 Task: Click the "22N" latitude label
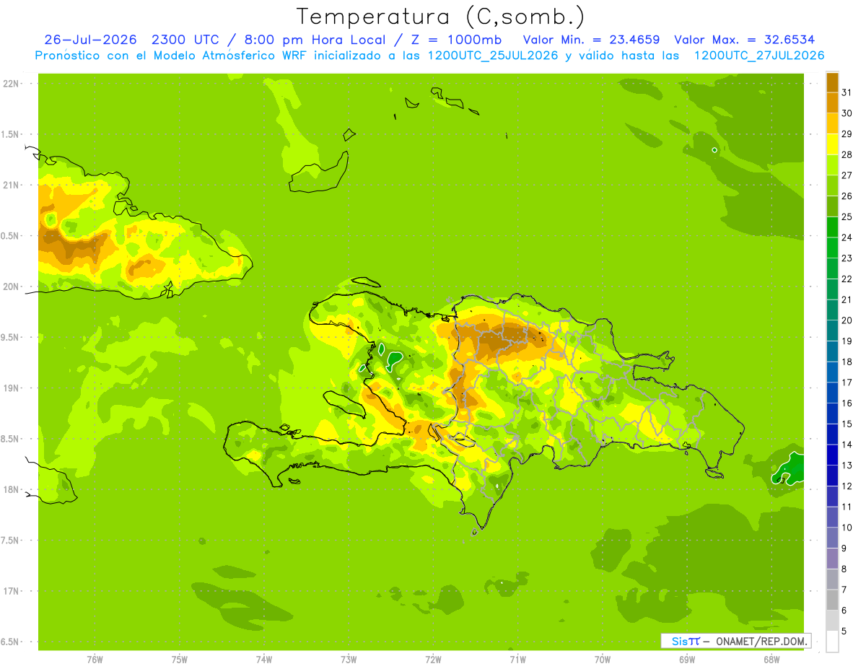pyautogui.click(x=12, y=84)
